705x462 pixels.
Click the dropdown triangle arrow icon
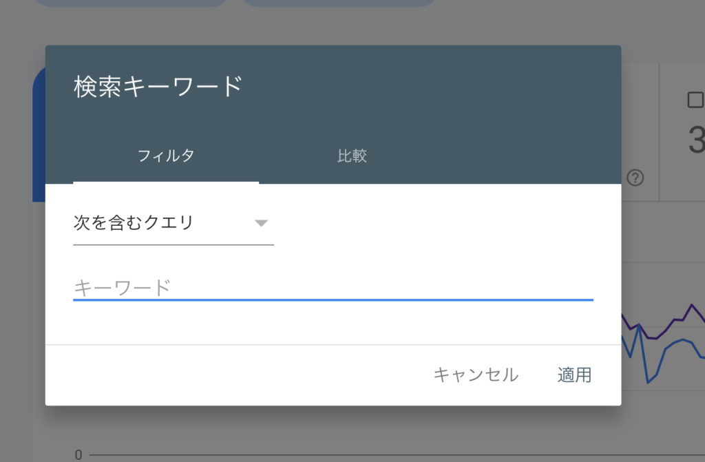coord(261,223)
